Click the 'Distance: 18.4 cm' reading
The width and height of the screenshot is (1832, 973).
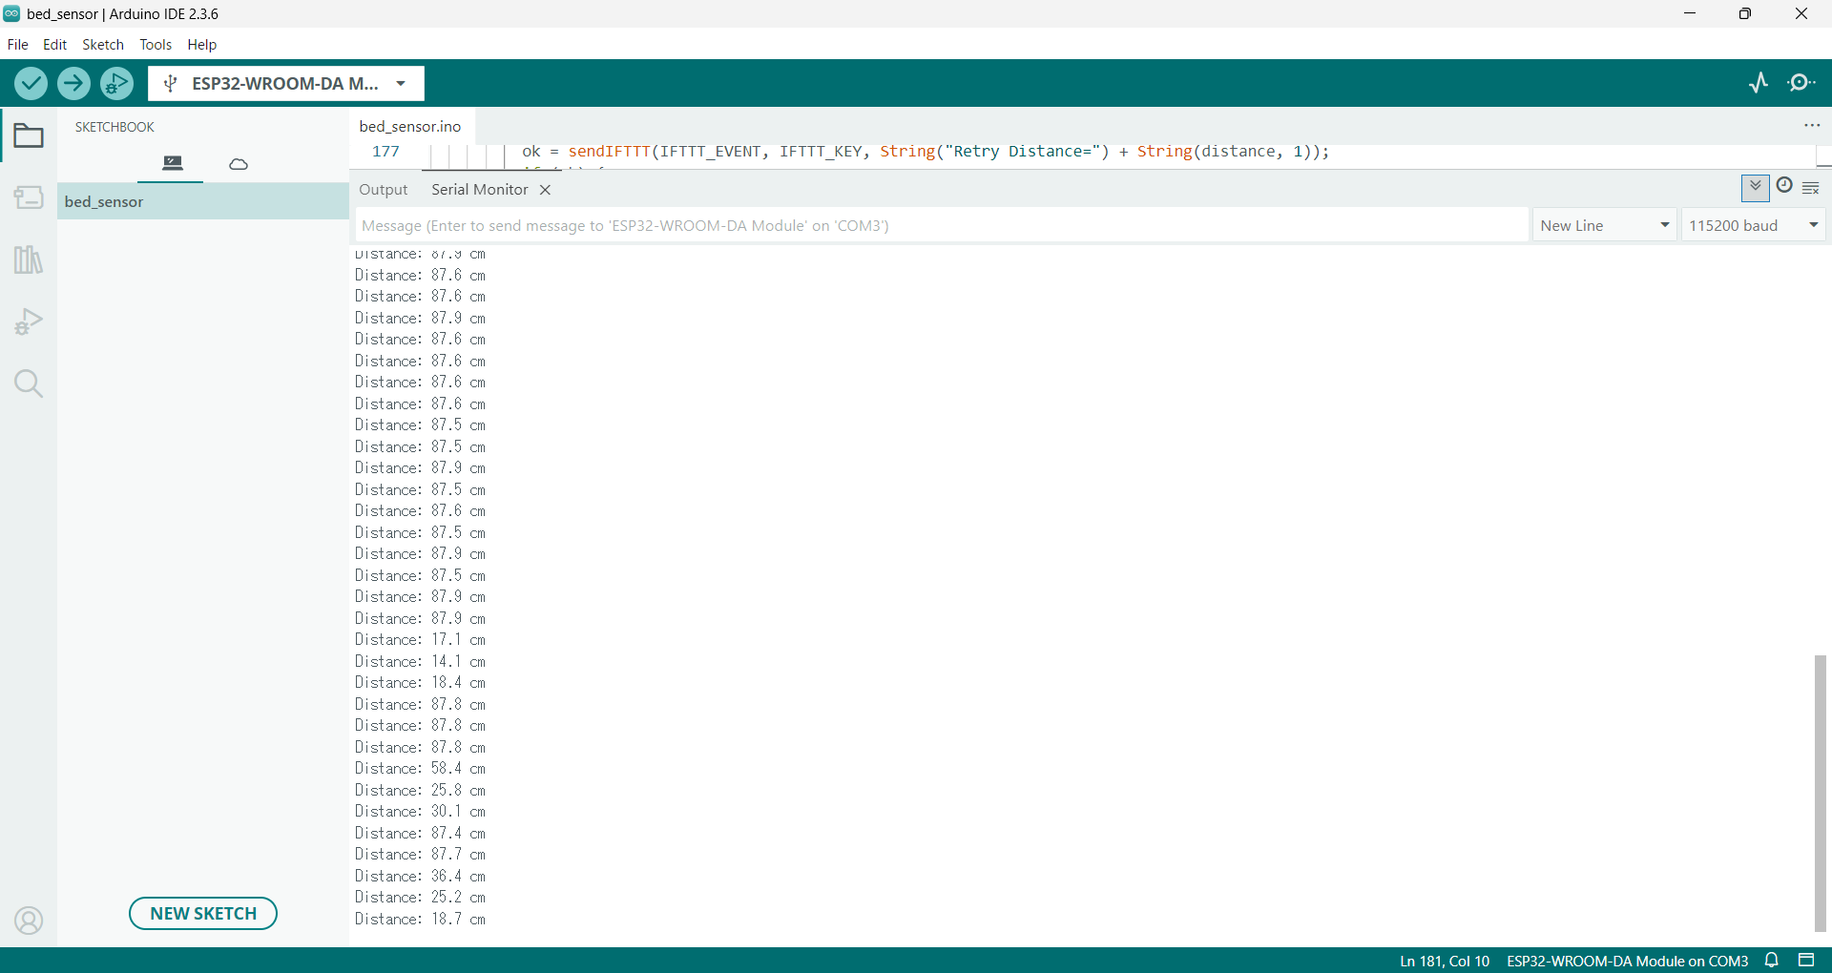click(x=420, y=683)
